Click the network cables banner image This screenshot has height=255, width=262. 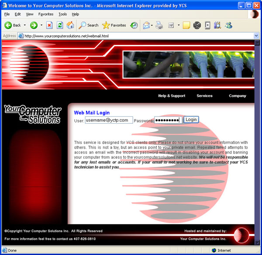[189, 65]
